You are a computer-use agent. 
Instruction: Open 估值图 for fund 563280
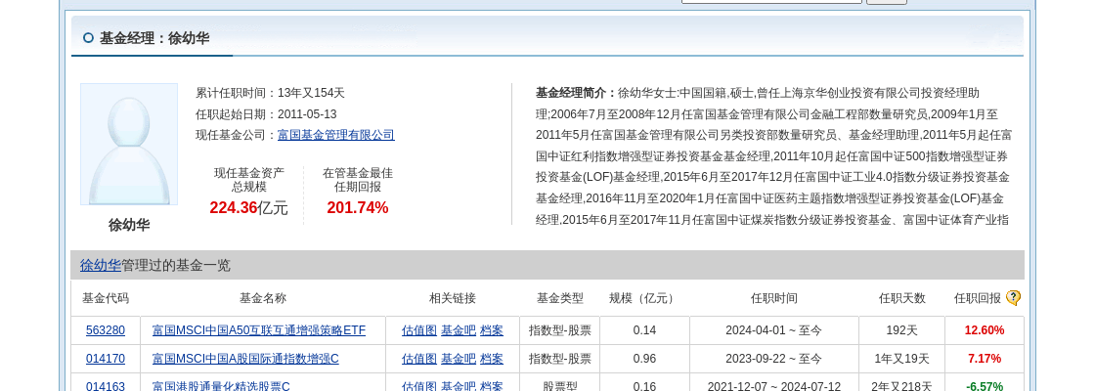tap(419, 331)
